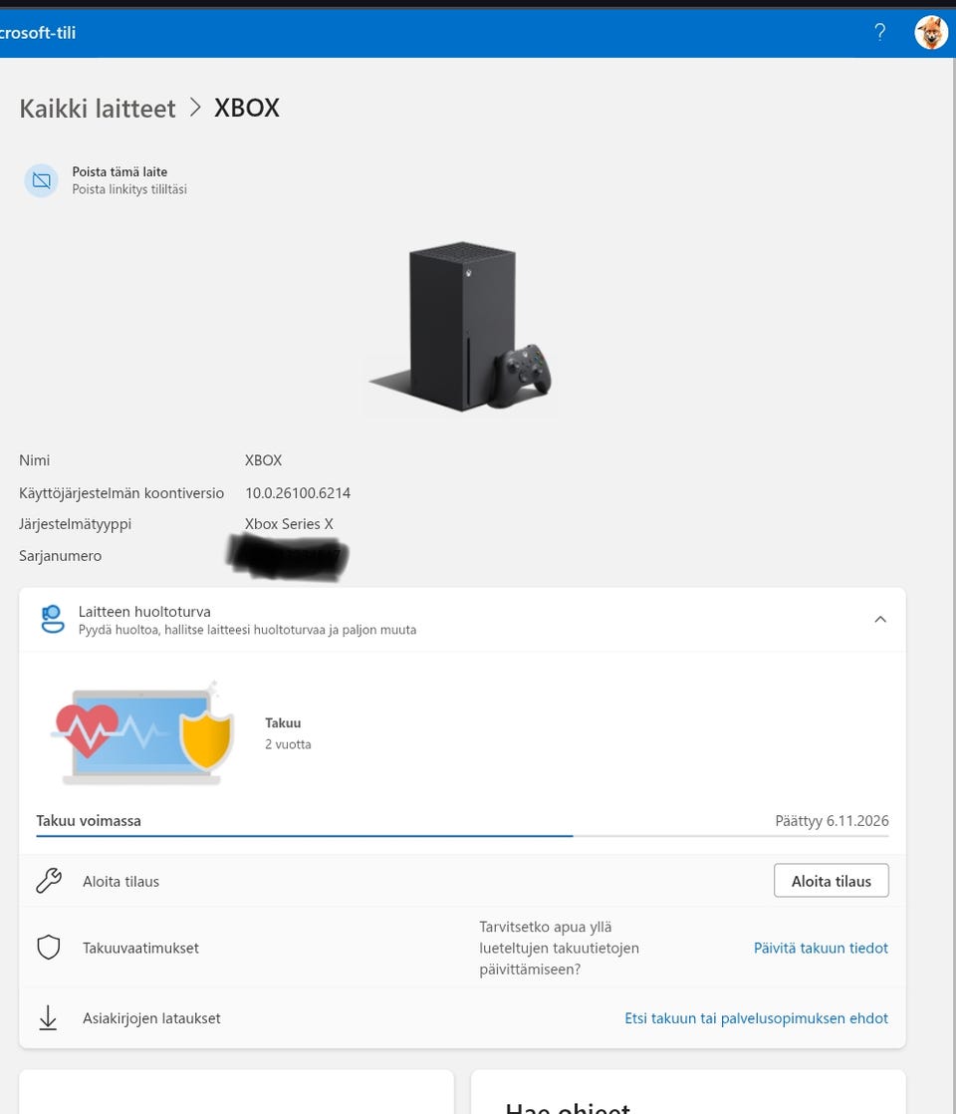Open Etsi takuun tai palvelusopimuksen ehdot link
This screenshot has width=956, height=1114.
pyautogui.click(x=756, y=1018)
